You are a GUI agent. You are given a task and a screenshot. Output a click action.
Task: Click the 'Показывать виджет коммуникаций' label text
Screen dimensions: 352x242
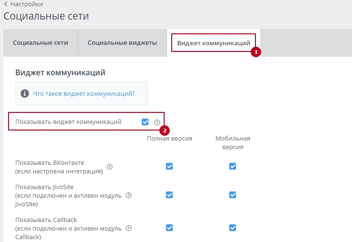coord(68,122)
